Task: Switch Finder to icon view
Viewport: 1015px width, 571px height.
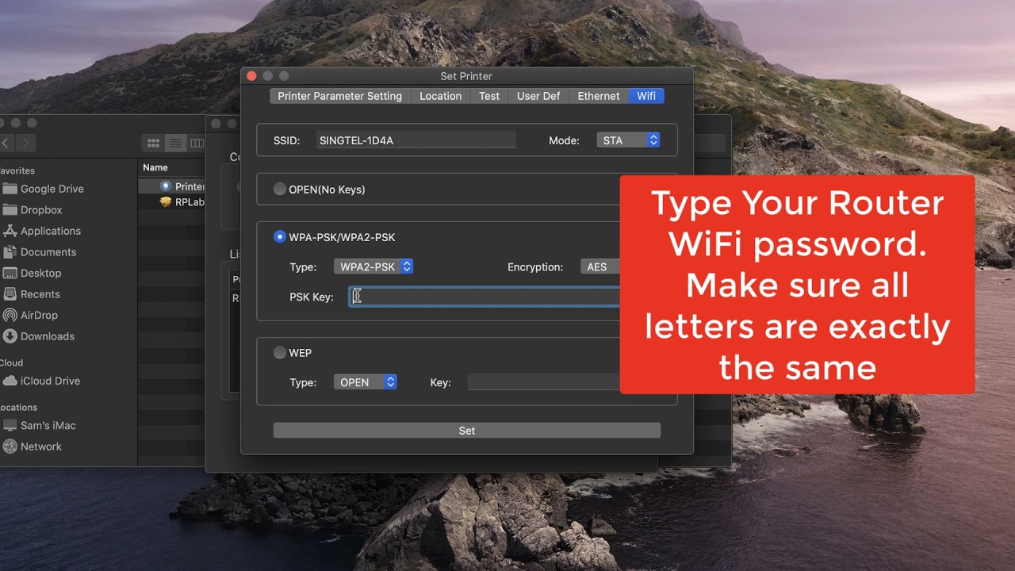Action: tap(153, 144)
